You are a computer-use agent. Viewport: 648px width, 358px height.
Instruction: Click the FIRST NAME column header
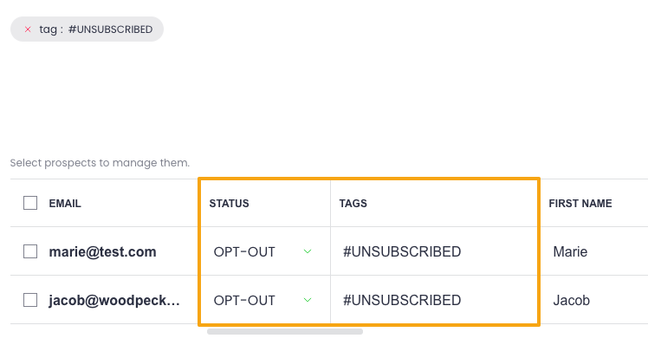(x=580, y=204)
